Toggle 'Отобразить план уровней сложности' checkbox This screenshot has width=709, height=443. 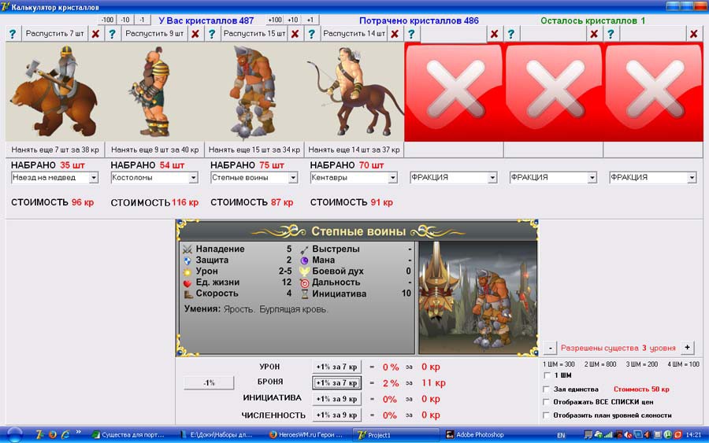pos(547,415)
